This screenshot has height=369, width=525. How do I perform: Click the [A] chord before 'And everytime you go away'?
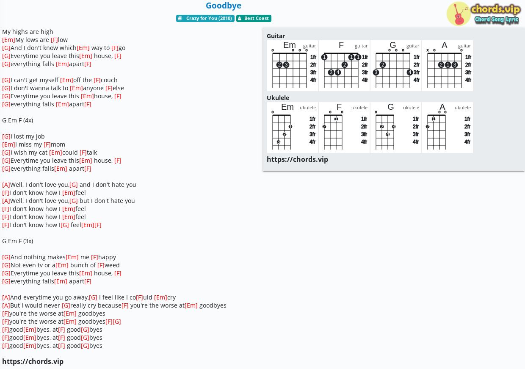point(6,297)
